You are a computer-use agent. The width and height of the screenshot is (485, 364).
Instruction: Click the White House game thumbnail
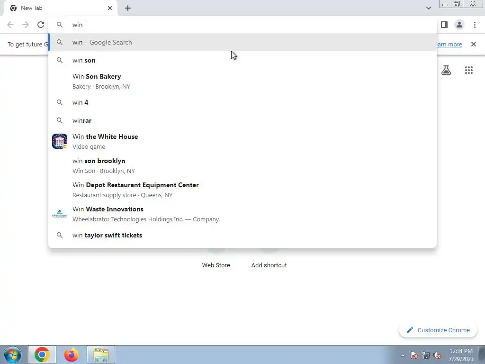(x=60, y=141)
